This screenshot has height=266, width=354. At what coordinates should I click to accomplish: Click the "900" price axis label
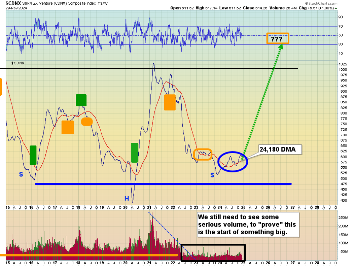tap(344, 92)
